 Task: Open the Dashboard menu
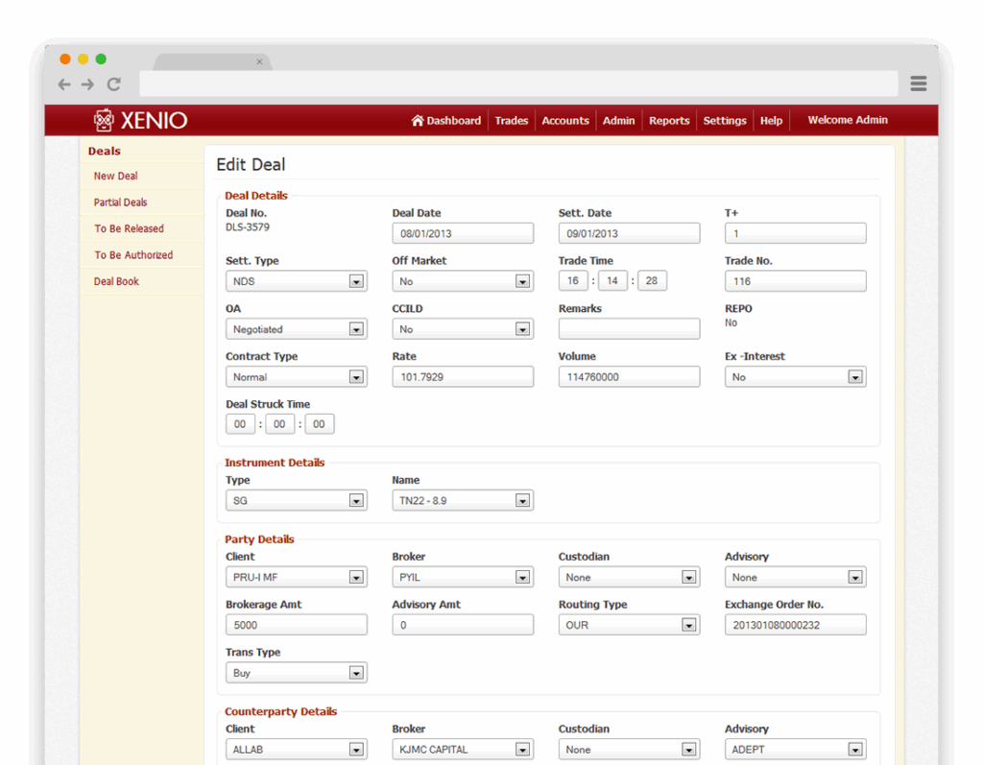click(x=446, y=120)
